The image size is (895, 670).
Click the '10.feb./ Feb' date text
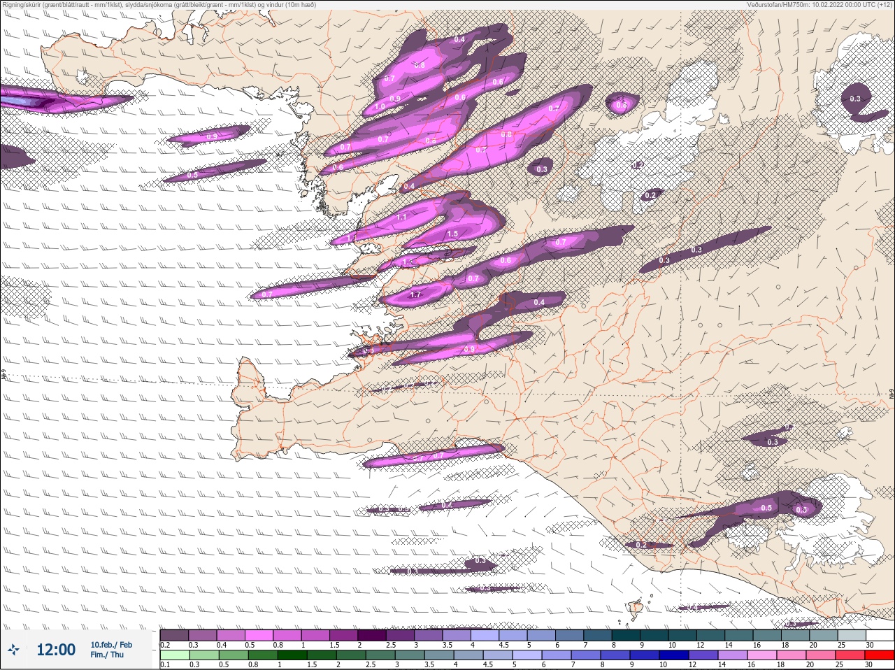(x=111, y=644)
